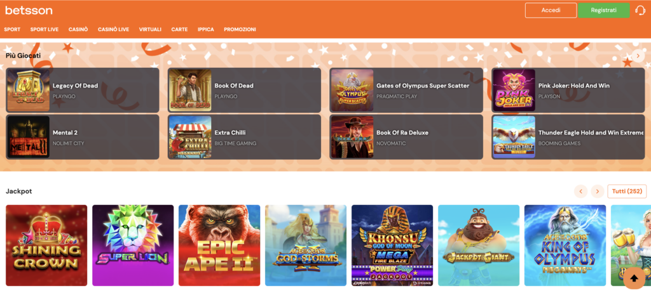This screenshot has width=651, height=293.
Task: Open the Extra Chilli game icon
Action: coord(189,137)
